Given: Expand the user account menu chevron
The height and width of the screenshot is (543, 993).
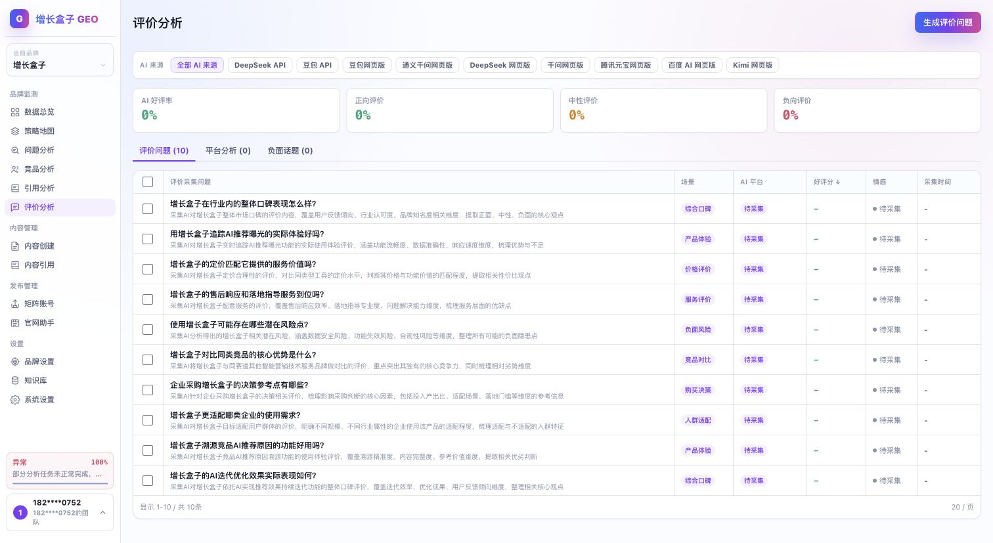Looking at the screenshot, I should [102, 513].
